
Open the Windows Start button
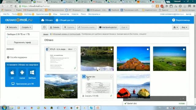coord(4,108)
